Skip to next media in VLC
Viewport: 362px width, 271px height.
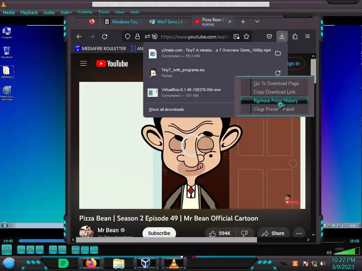[40, 250]
